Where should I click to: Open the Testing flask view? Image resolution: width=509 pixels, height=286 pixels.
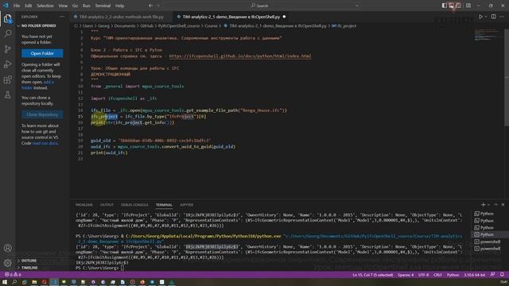(x=7, y=95)
